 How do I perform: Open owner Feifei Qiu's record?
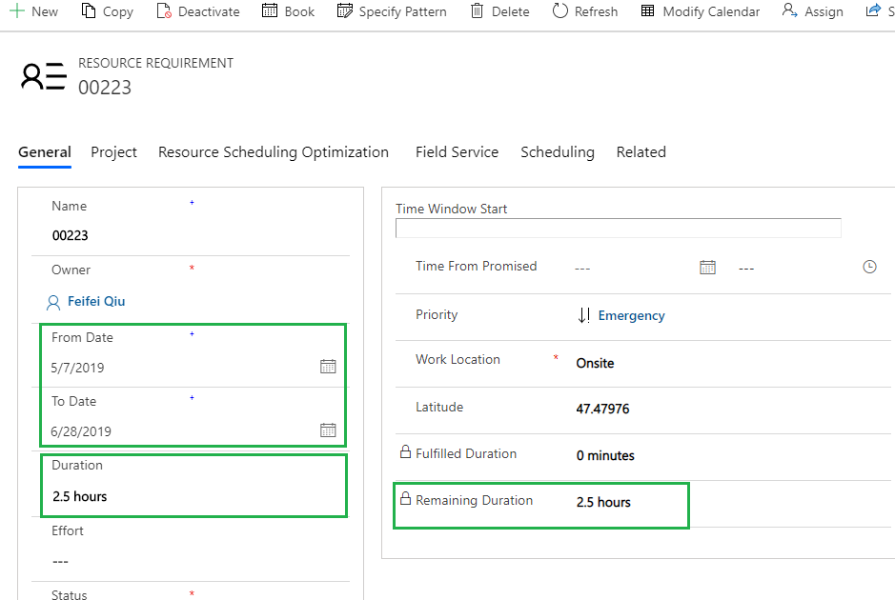pos(96,301)
